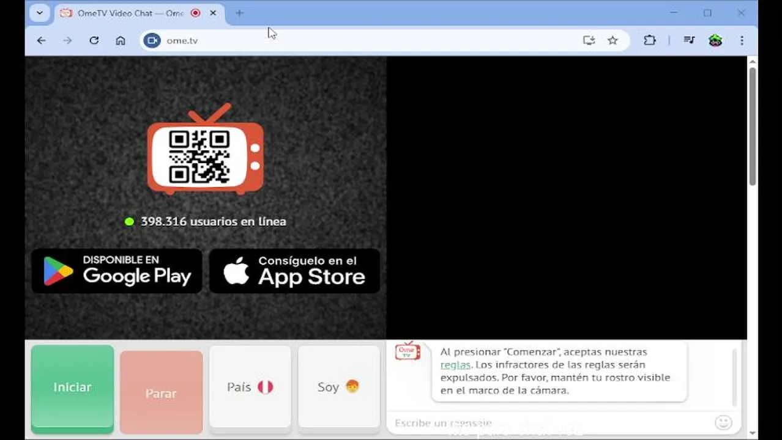Click the Escribe un mensaje input field

551,423
